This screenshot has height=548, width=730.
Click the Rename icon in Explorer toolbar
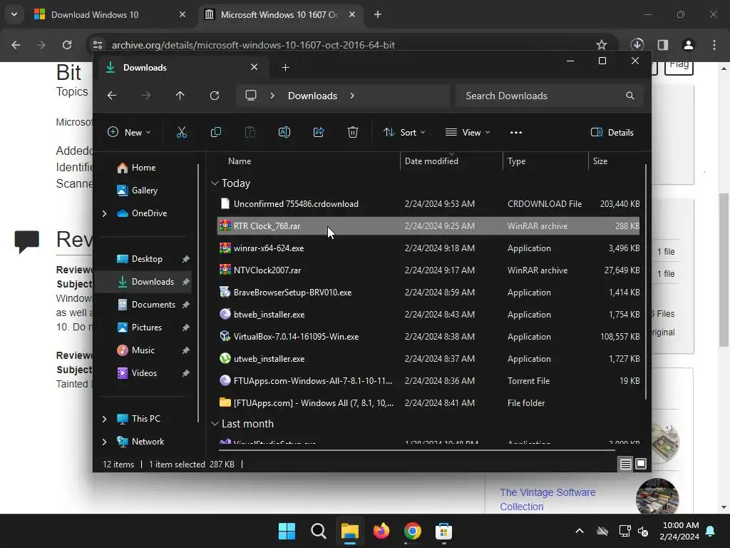pyautogui.click(x=284, y=132)
